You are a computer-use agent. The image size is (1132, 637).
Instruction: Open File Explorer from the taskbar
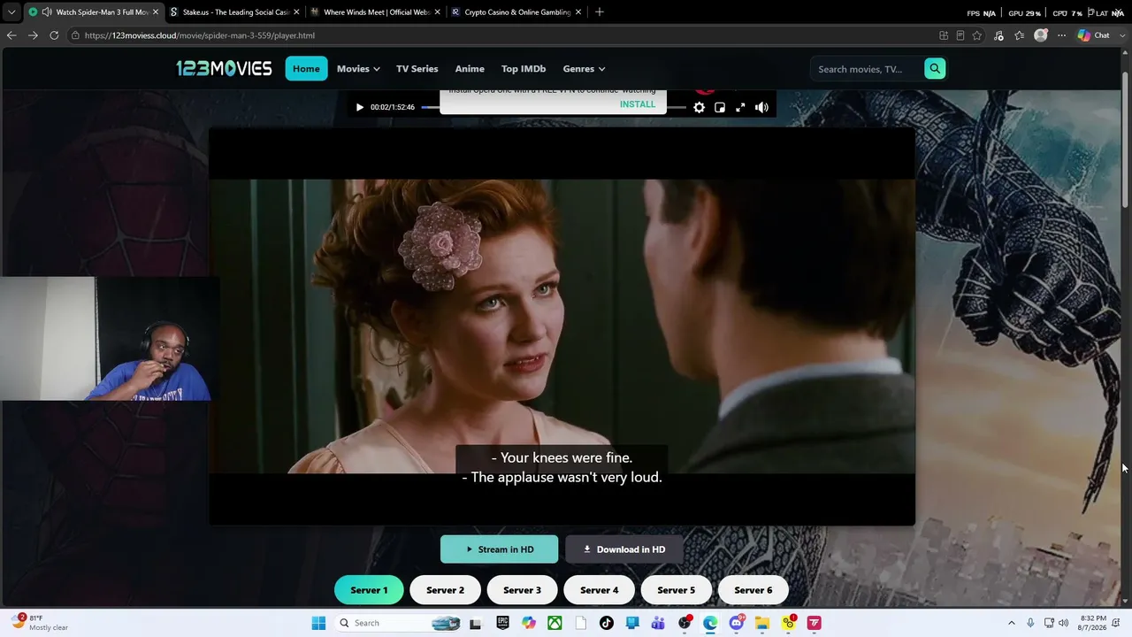coord(762,623)
